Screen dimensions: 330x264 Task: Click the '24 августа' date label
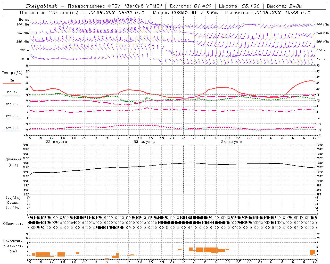232,142
